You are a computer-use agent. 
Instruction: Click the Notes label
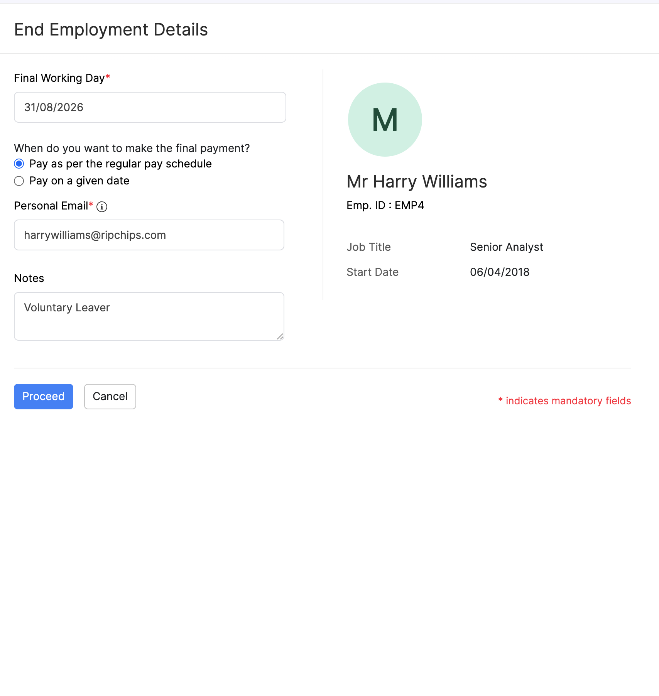click(29, 278)
